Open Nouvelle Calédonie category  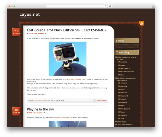pos(127,72)
